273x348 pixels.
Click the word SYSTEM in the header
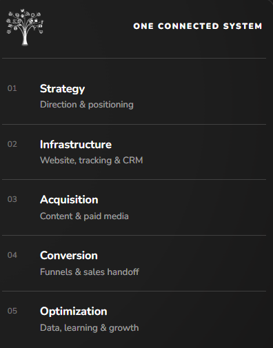pos(243,26)
